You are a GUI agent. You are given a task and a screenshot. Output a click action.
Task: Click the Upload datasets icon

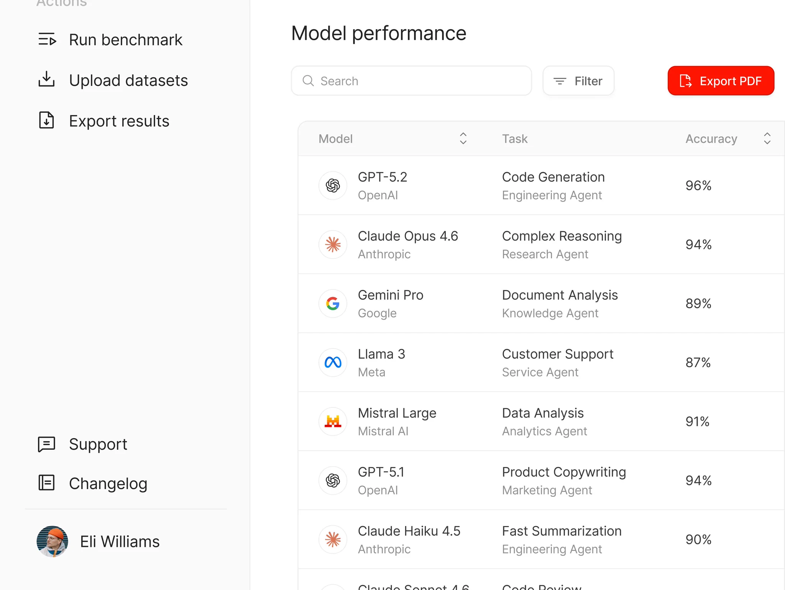(x=46, y=79)
